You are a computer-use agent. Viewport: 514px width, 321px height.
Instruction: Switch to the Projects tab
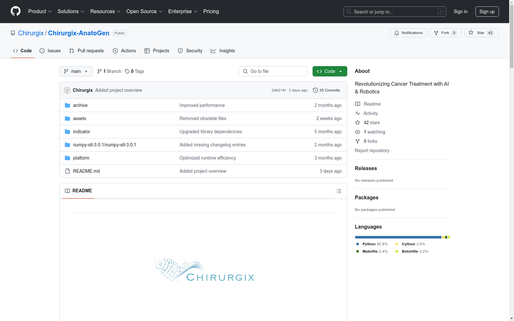(x=157, y=51)
